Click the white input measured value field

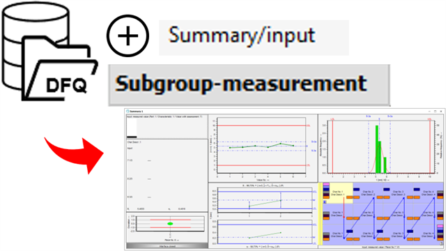(132, 128)
